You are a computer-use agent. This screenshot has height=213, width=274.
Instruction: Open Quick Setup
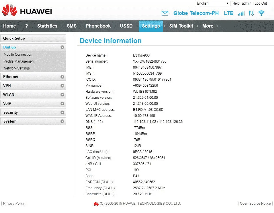point(33,38)
